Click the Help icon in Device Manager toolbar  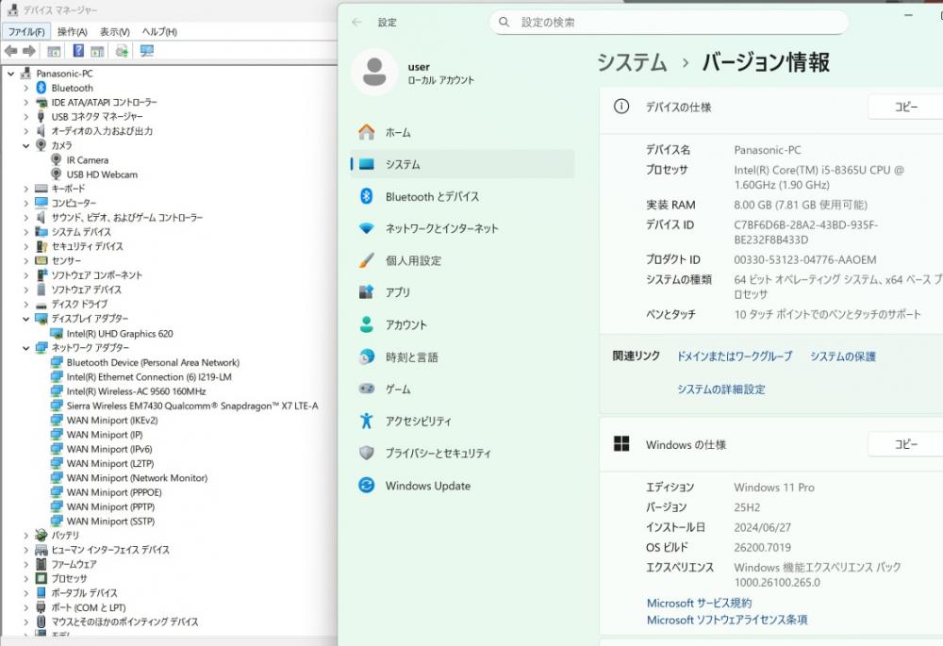78,51
